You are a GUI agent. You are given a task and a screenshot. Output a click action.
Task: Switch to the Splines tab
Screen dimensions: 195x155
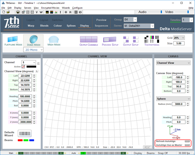(x=71, y=26)
